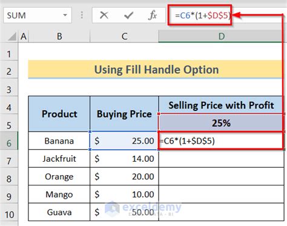Click inside the formula bar text
This screenshot has height=226, width=287.
[x=203, y=15]
